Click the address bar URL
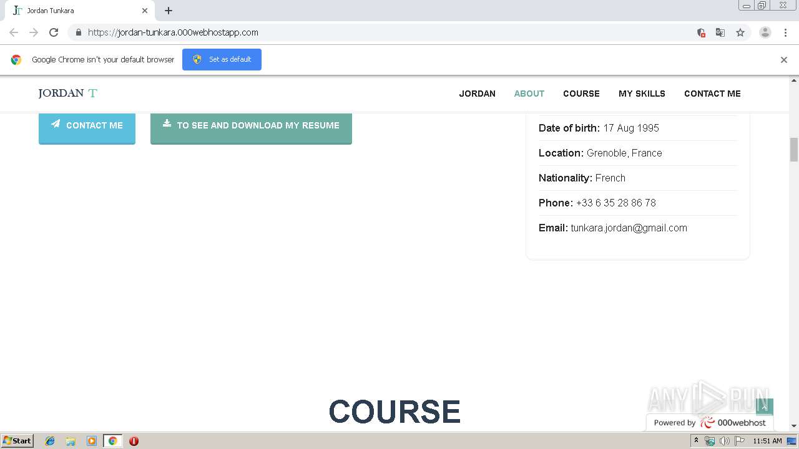The image size is (799, 449). pos(173,32)
